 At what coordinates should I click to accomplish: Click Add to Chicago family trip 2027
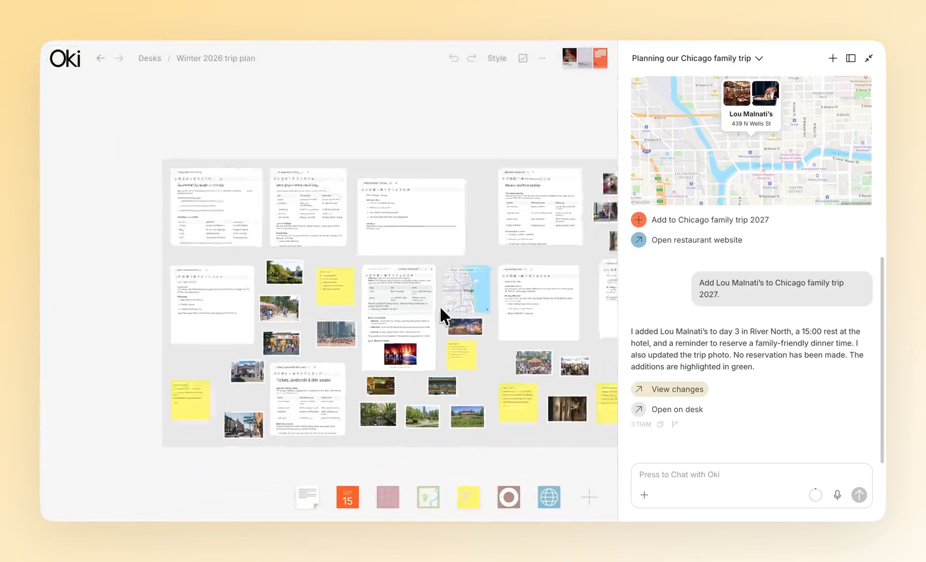point(700,220)
